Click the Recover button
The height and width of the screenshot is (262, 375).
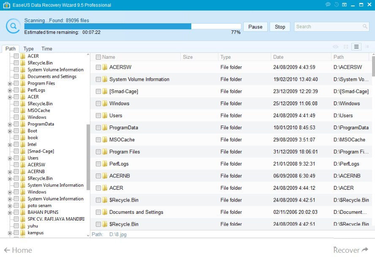[x=351, y=250]
